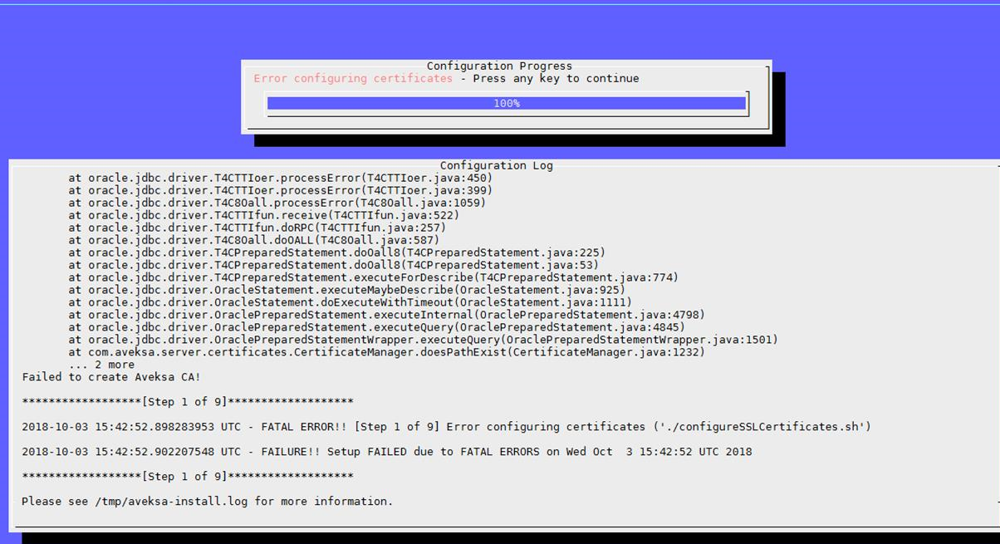Screen dimensions: 1000x544
Task: Click the last "[Step 1 of 9]" separator
Action: 187,477
